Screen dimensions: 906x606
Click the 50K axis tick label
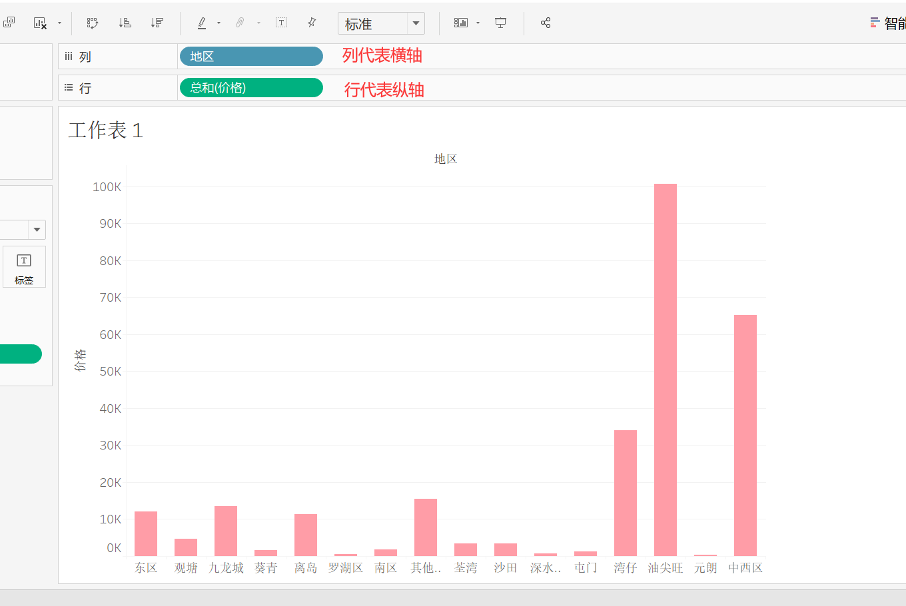click(110, 371)
